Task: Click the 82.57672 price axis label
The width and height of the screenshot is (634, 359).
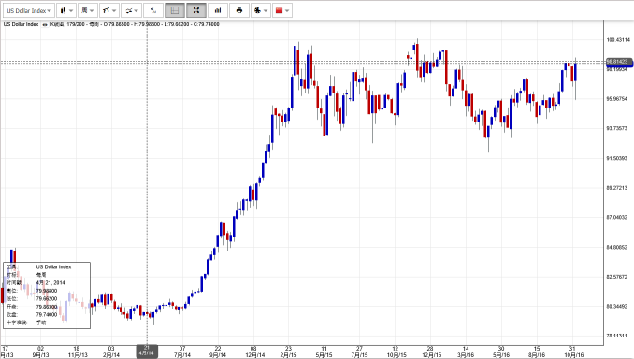Action: [x=616, y=277]
